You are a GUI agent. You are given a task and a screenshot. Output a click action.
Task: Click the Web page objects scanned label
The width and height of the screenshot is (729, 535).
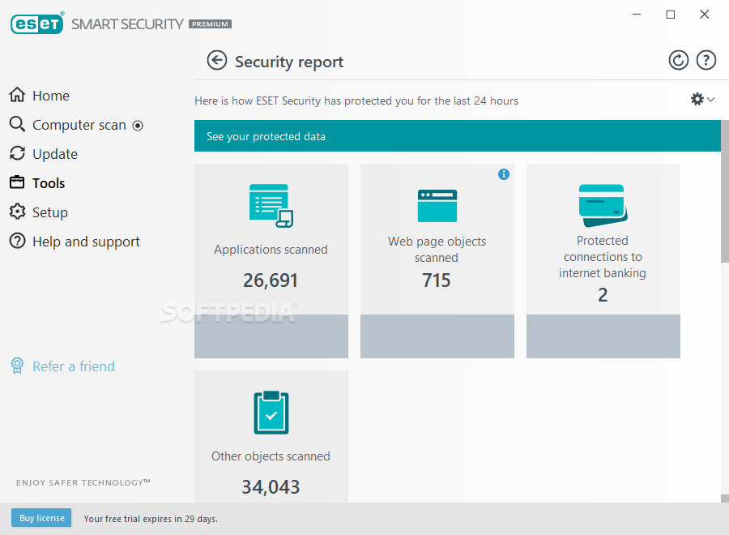click(x=437, y=250)
